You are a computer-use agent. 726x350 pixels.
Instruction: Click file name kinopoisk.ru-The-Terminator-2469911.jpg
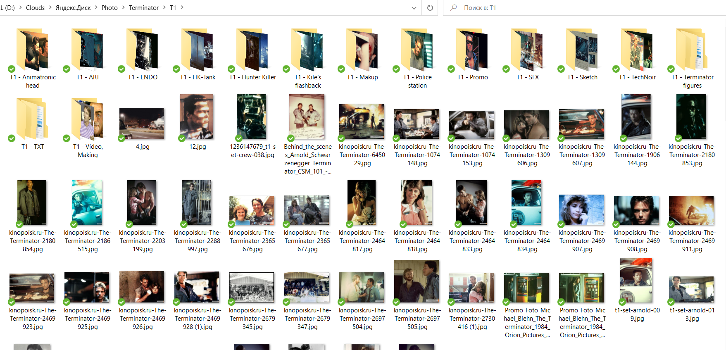pos(692,241)
